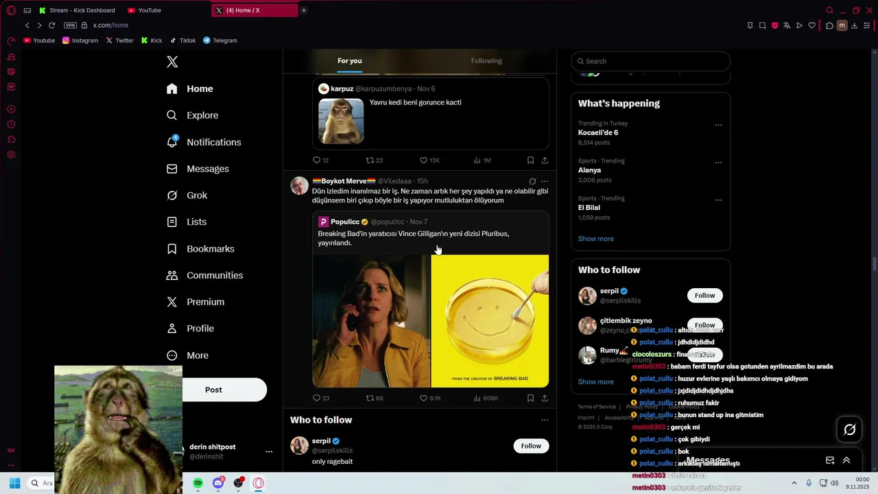Open Grok in X navigation

(x=187, y=196)
